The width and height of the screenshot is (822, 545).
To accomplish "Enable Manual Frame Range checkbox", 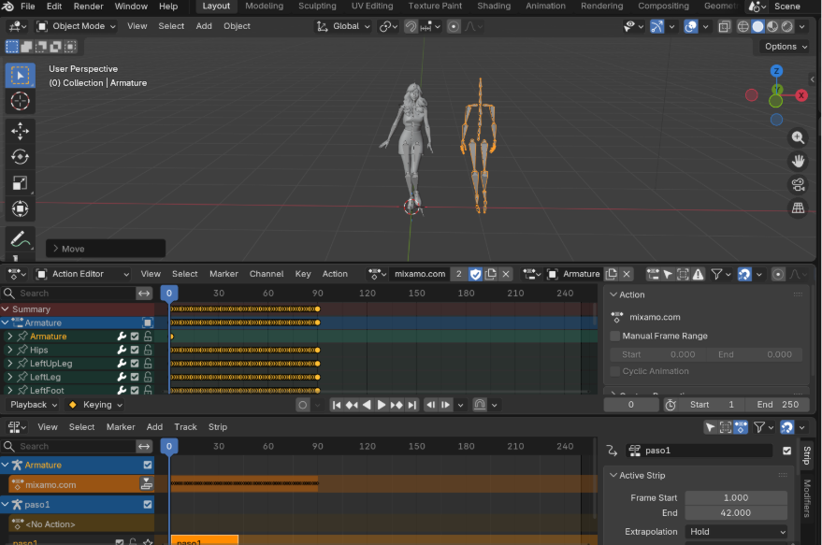I will click(615, 336).
